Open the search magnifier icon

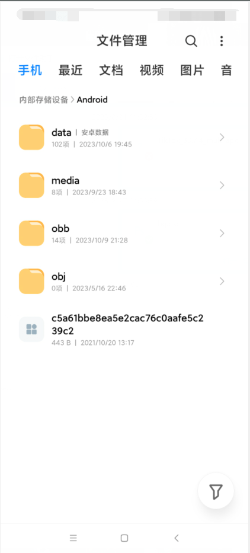click(191, 41)
